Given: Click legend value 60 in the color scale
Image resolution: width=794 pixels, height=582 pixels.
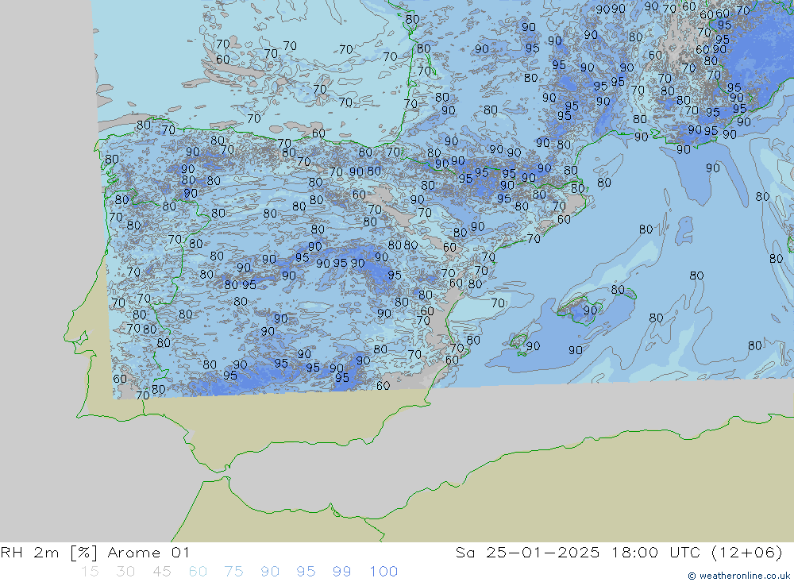Looking at the screenshot, I should [x=198, y=572].
